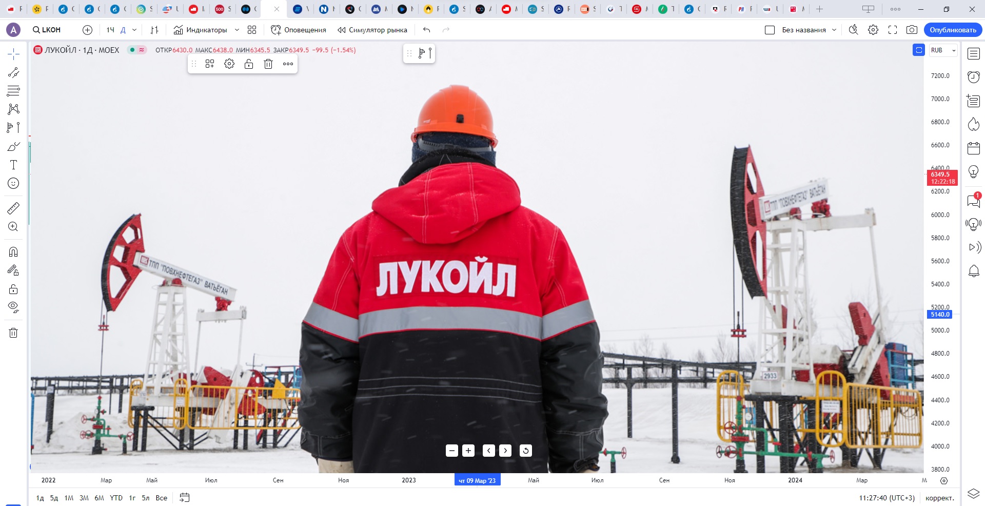Start Симулятор рынка bar replay

click(x=372, y=30)
